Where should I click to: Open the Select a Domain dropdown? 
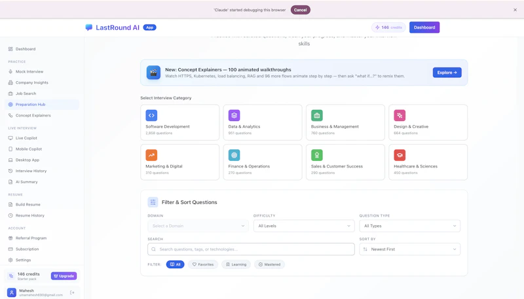(x=198, y=226)
